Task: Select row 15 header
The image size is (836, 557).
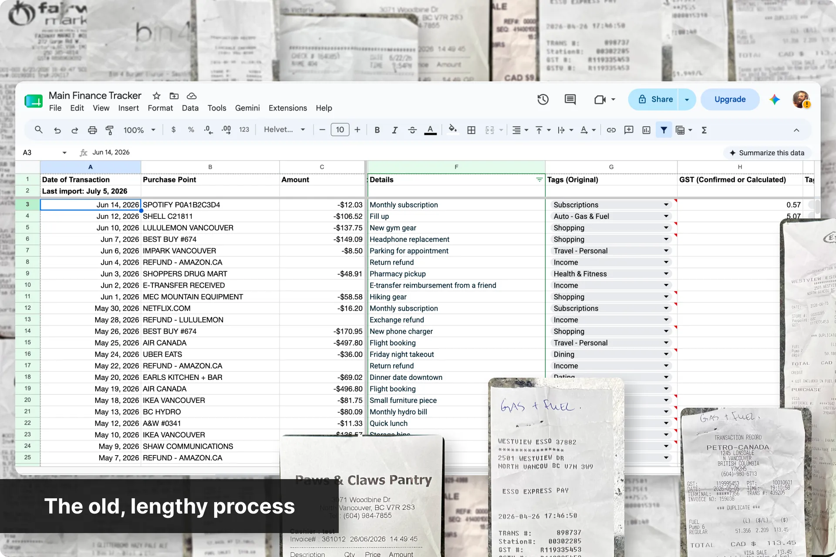Action: pos(27,342)
